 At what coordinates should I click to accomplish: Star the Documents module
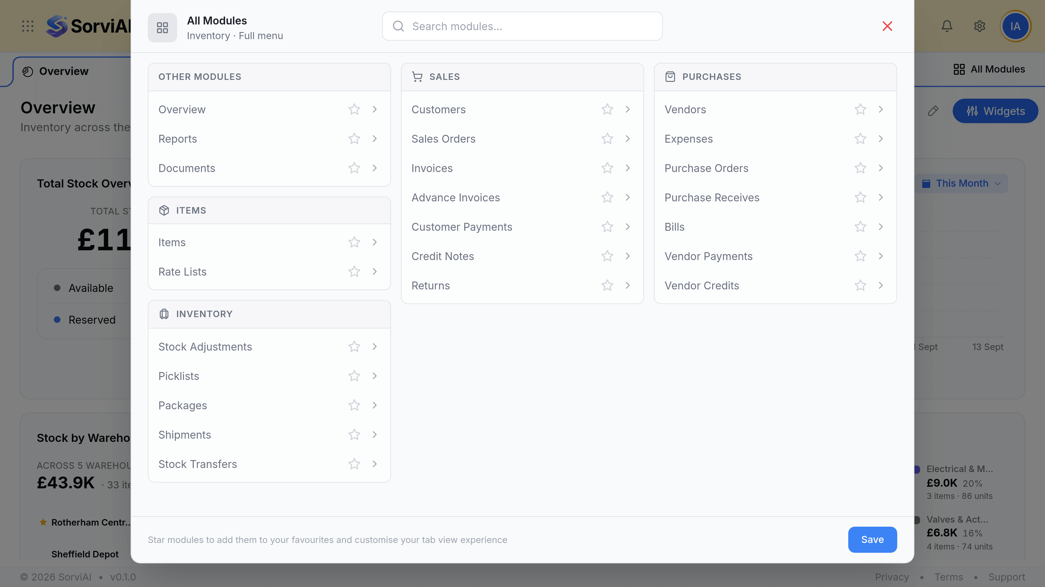pos(354,168)
